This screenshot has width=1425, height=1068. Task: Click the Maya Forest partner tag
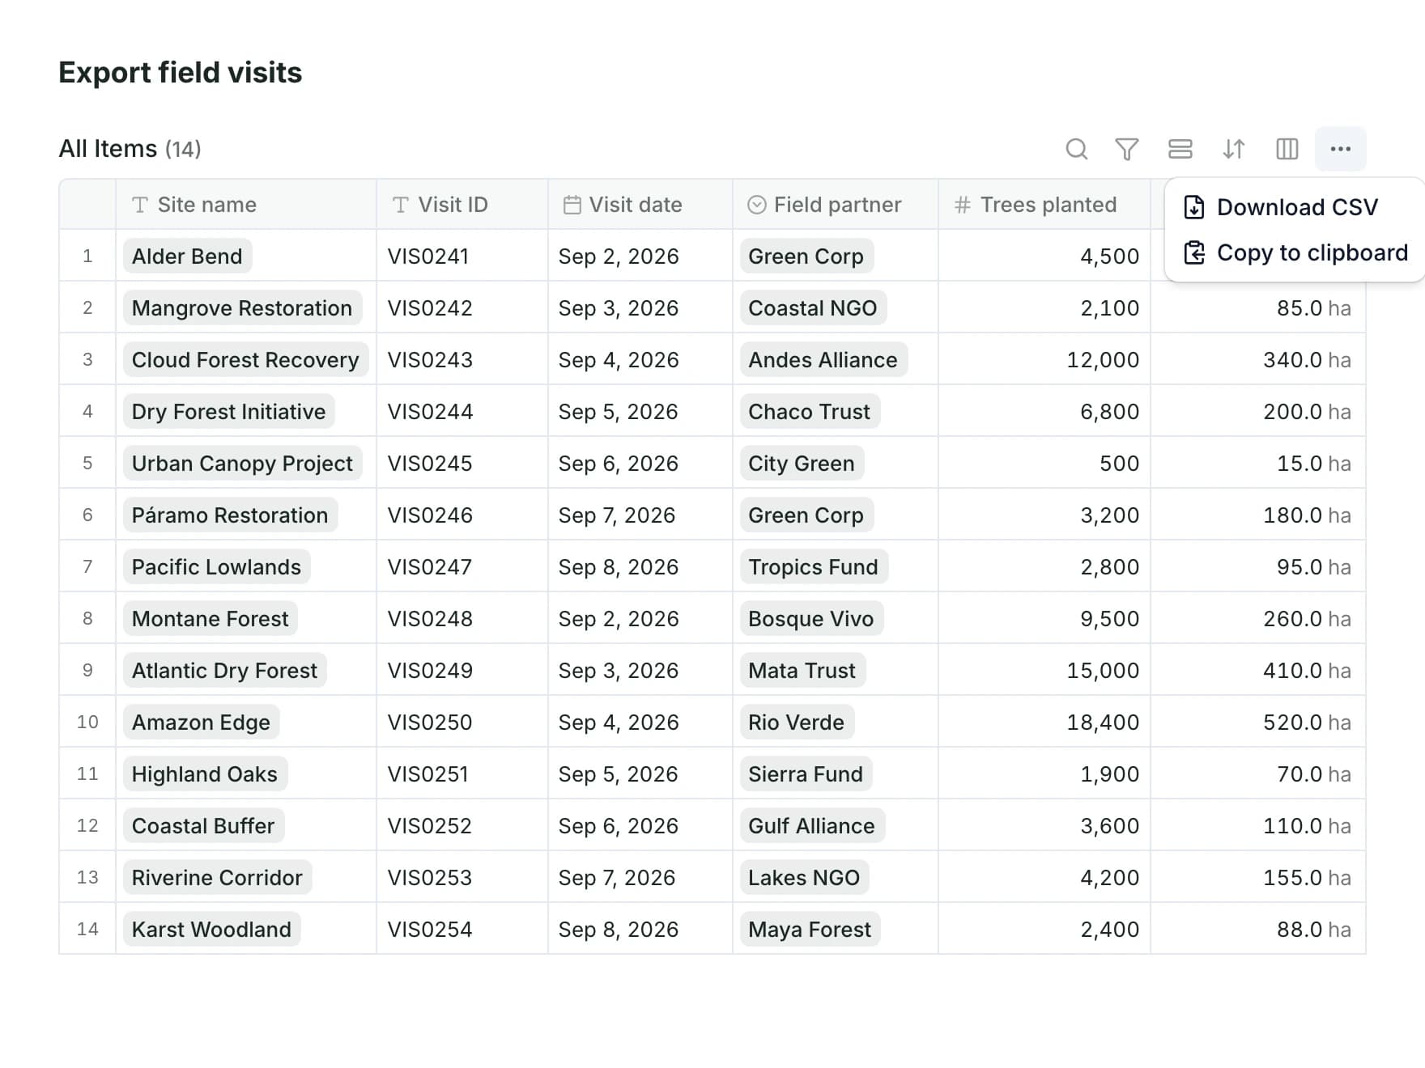click(x=810, y=930)
